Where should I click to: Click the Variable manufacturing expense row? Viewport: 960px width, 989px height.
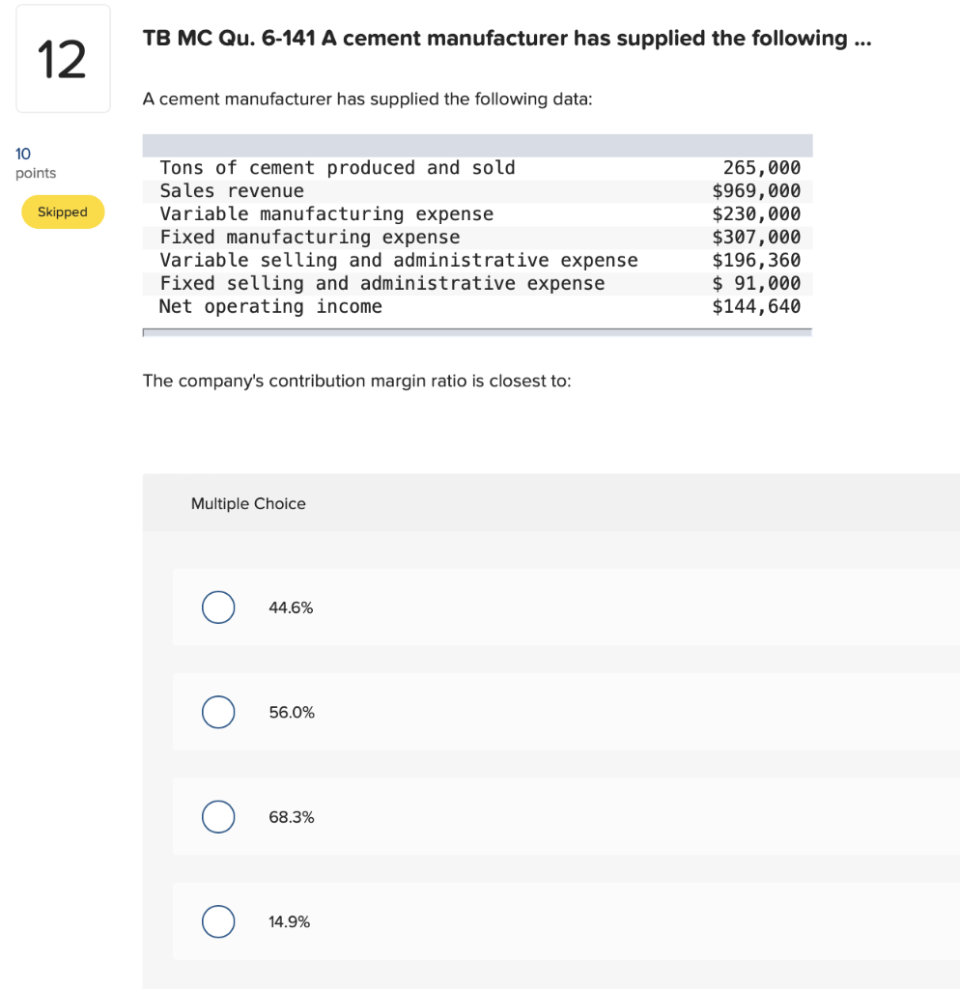(477, 214)
